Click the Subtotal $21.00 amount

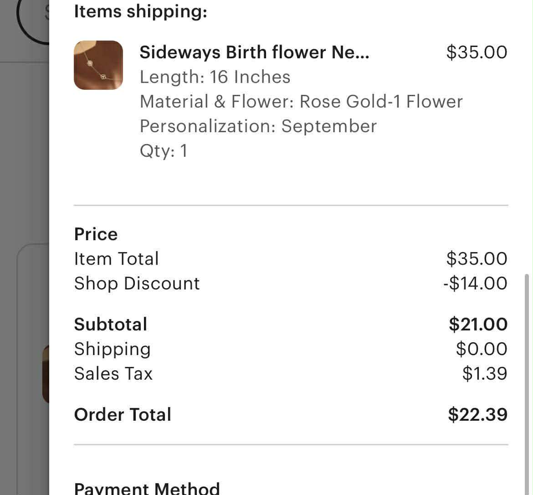pos(477,325)
